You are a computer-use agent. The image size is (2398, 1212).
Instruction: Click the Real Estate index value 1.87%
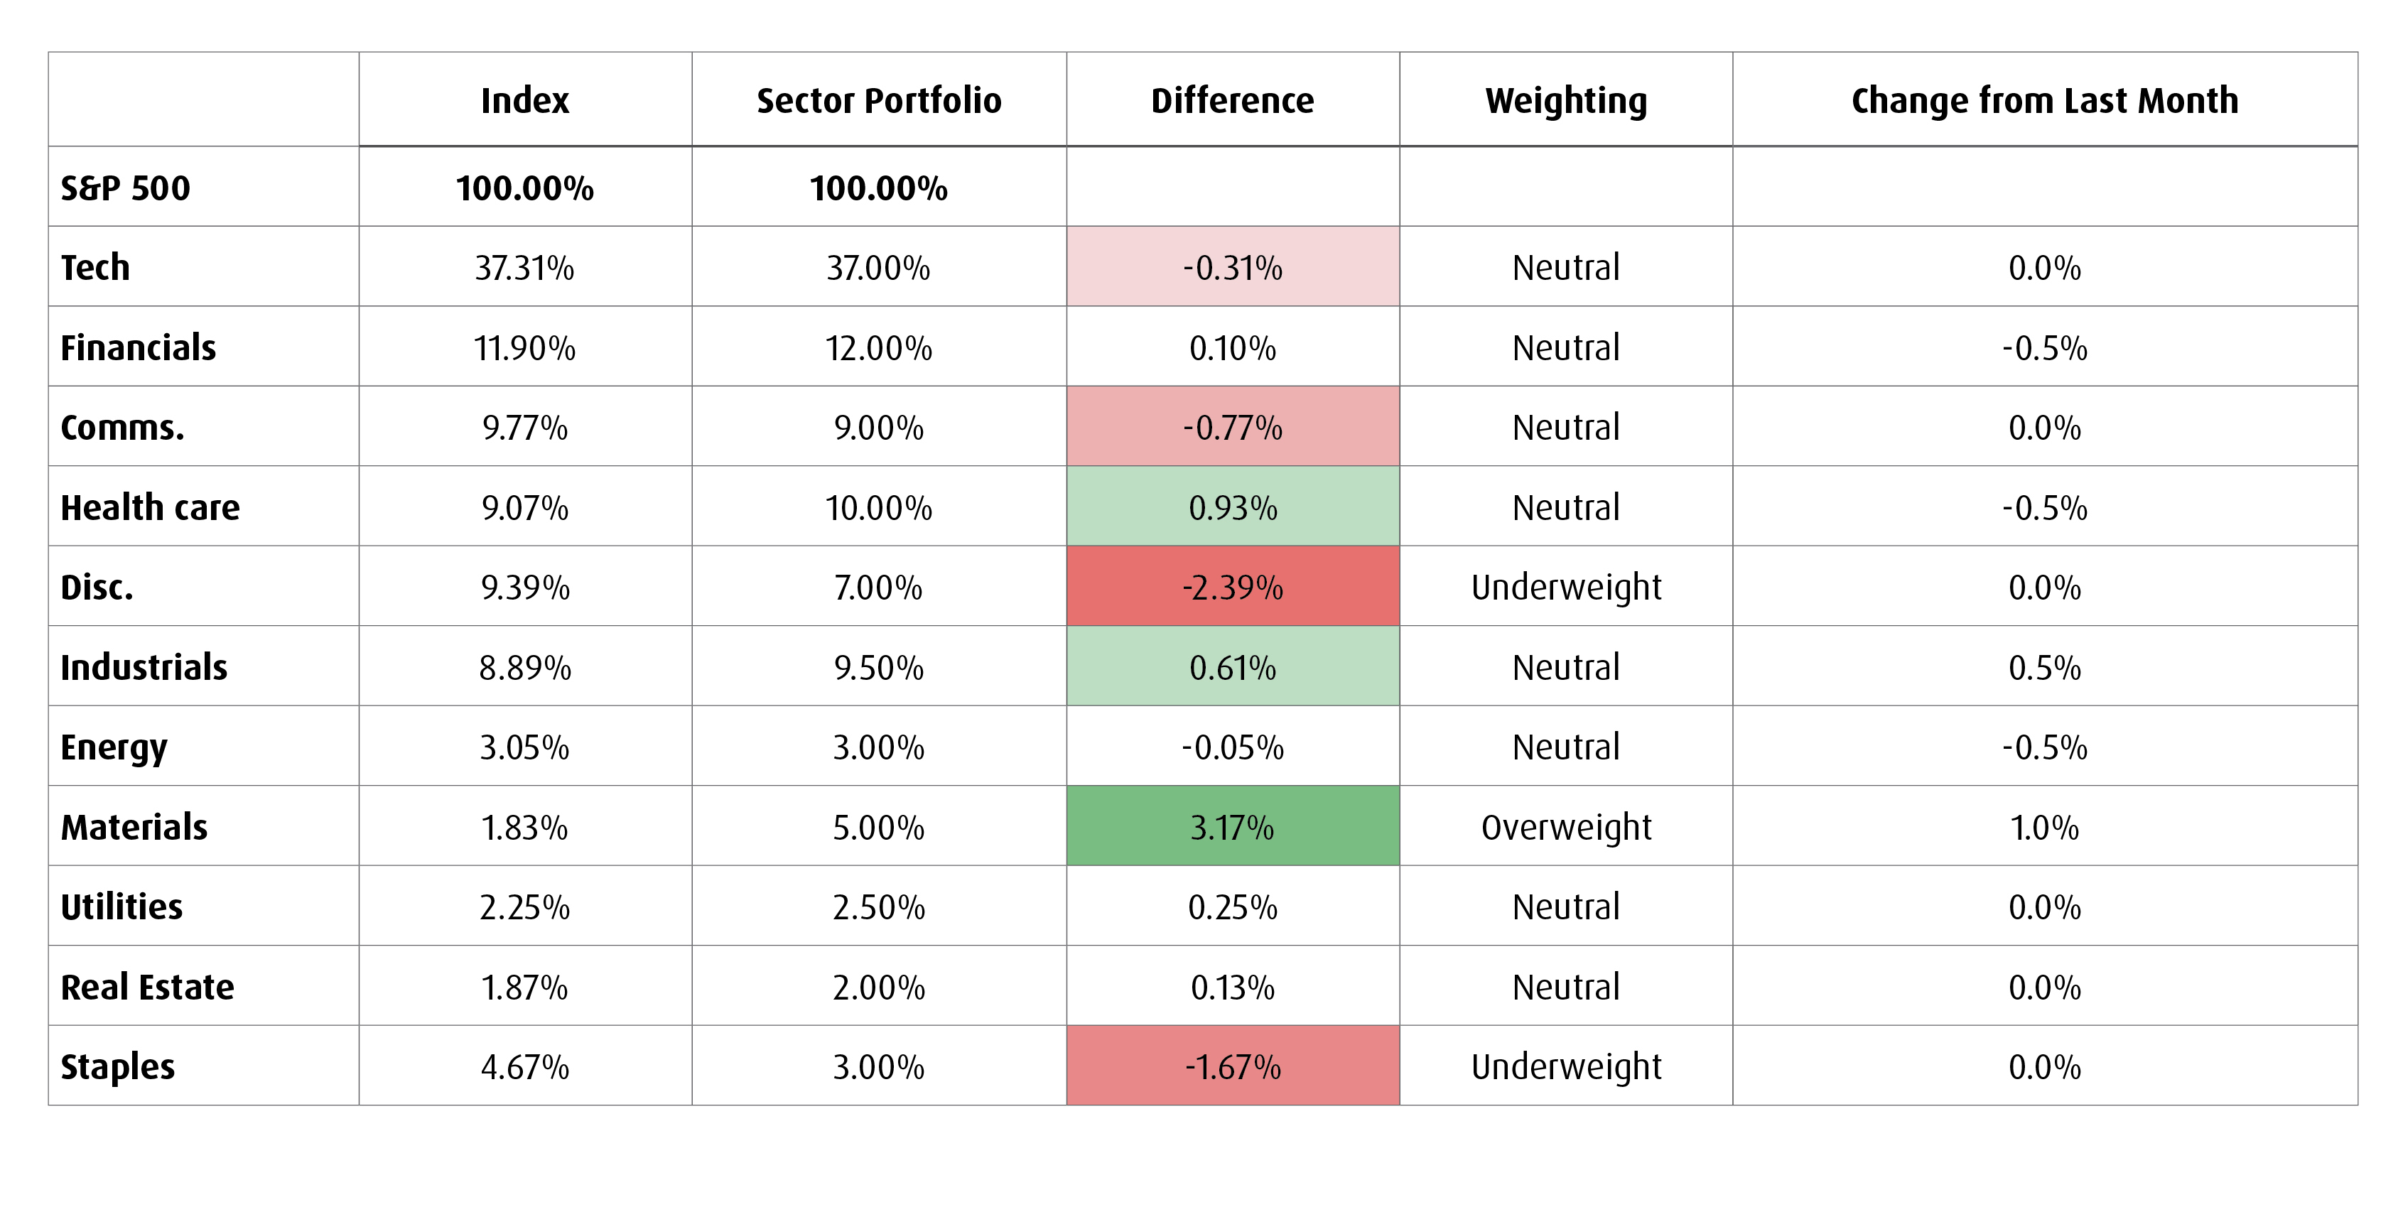click(x=525, y=987)
